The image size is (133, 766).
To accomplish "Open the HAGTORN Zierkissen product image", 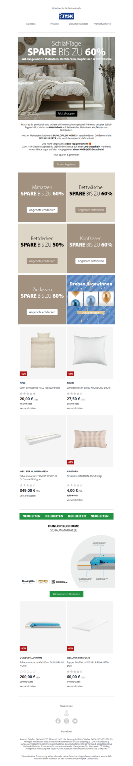I will coord(90,441).
